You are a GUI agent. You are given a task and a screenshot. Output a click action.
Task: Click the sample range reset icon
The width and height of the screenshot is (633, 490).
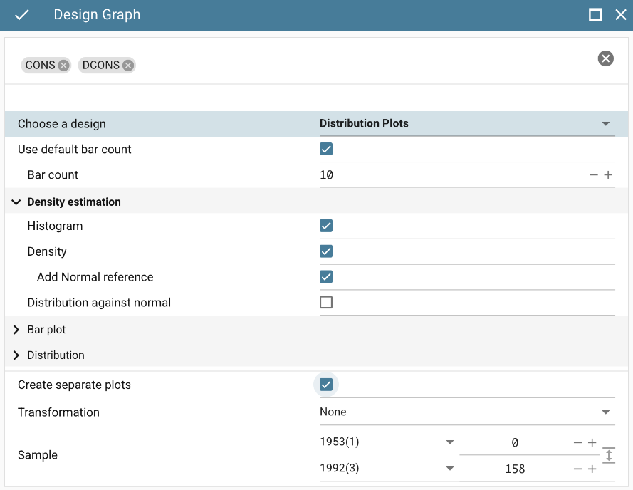[x=608, y=455]
